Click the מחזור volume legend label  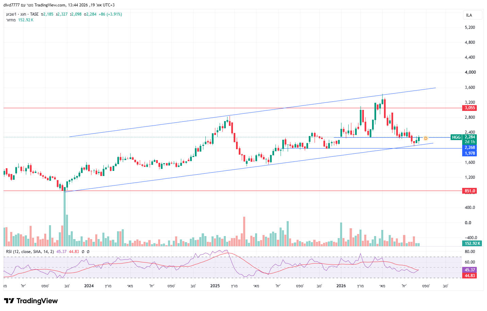pos(11,20)
